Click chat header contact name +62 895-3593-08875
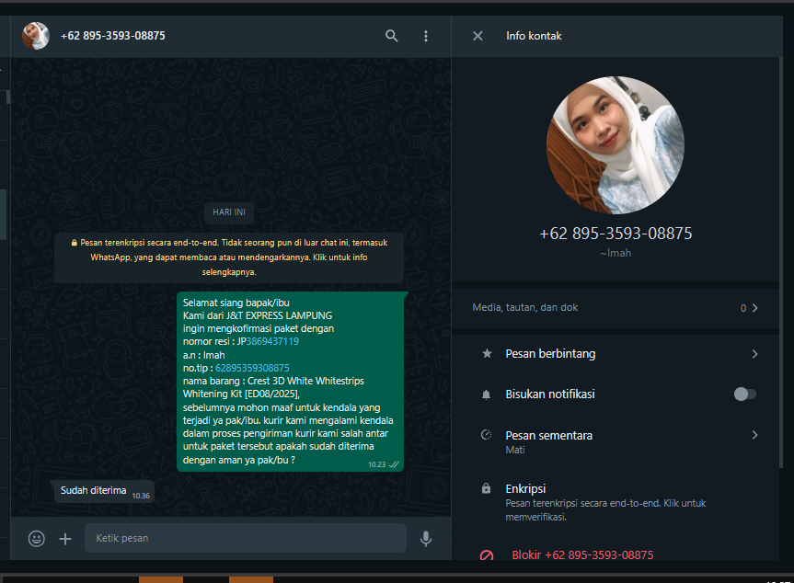 pos(113,36)
